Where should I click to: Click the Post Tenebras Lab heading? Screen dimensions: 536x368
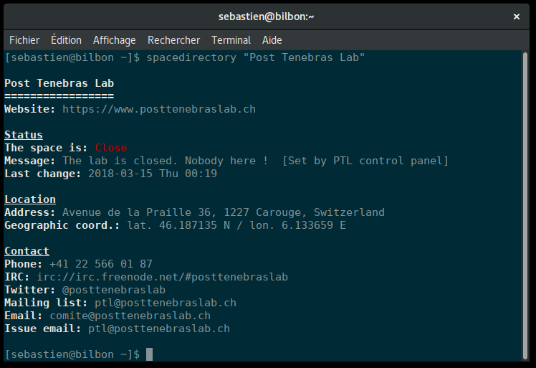click(x=59, y=83)
